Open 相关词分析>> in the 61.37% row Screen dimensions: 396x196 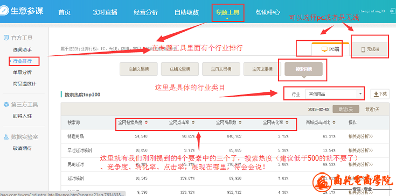(x=360, y=136)
